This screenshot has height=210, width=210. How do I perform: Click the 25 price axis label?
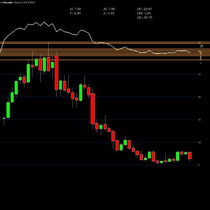click(x=199, y=74)
